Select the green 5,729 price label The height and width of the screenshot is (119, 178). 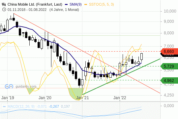(x=169, y=66)
